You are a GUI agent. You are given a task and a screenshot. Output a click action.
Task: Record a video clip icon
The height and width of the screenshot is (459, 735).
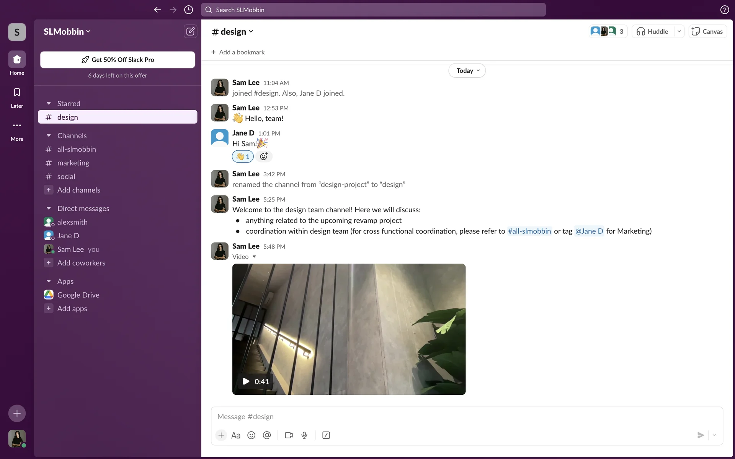289,435
